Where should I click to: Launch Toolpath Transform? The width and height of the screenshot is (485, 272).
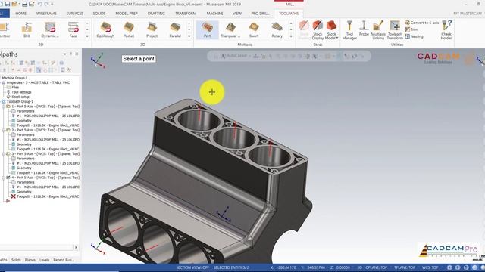pos(395,30)
